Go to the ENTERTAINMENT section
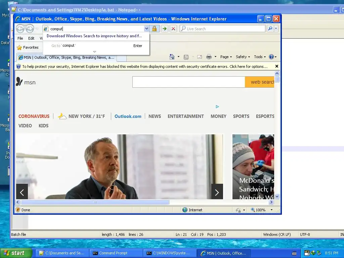The image size is (344, 258). pos(185,116)
